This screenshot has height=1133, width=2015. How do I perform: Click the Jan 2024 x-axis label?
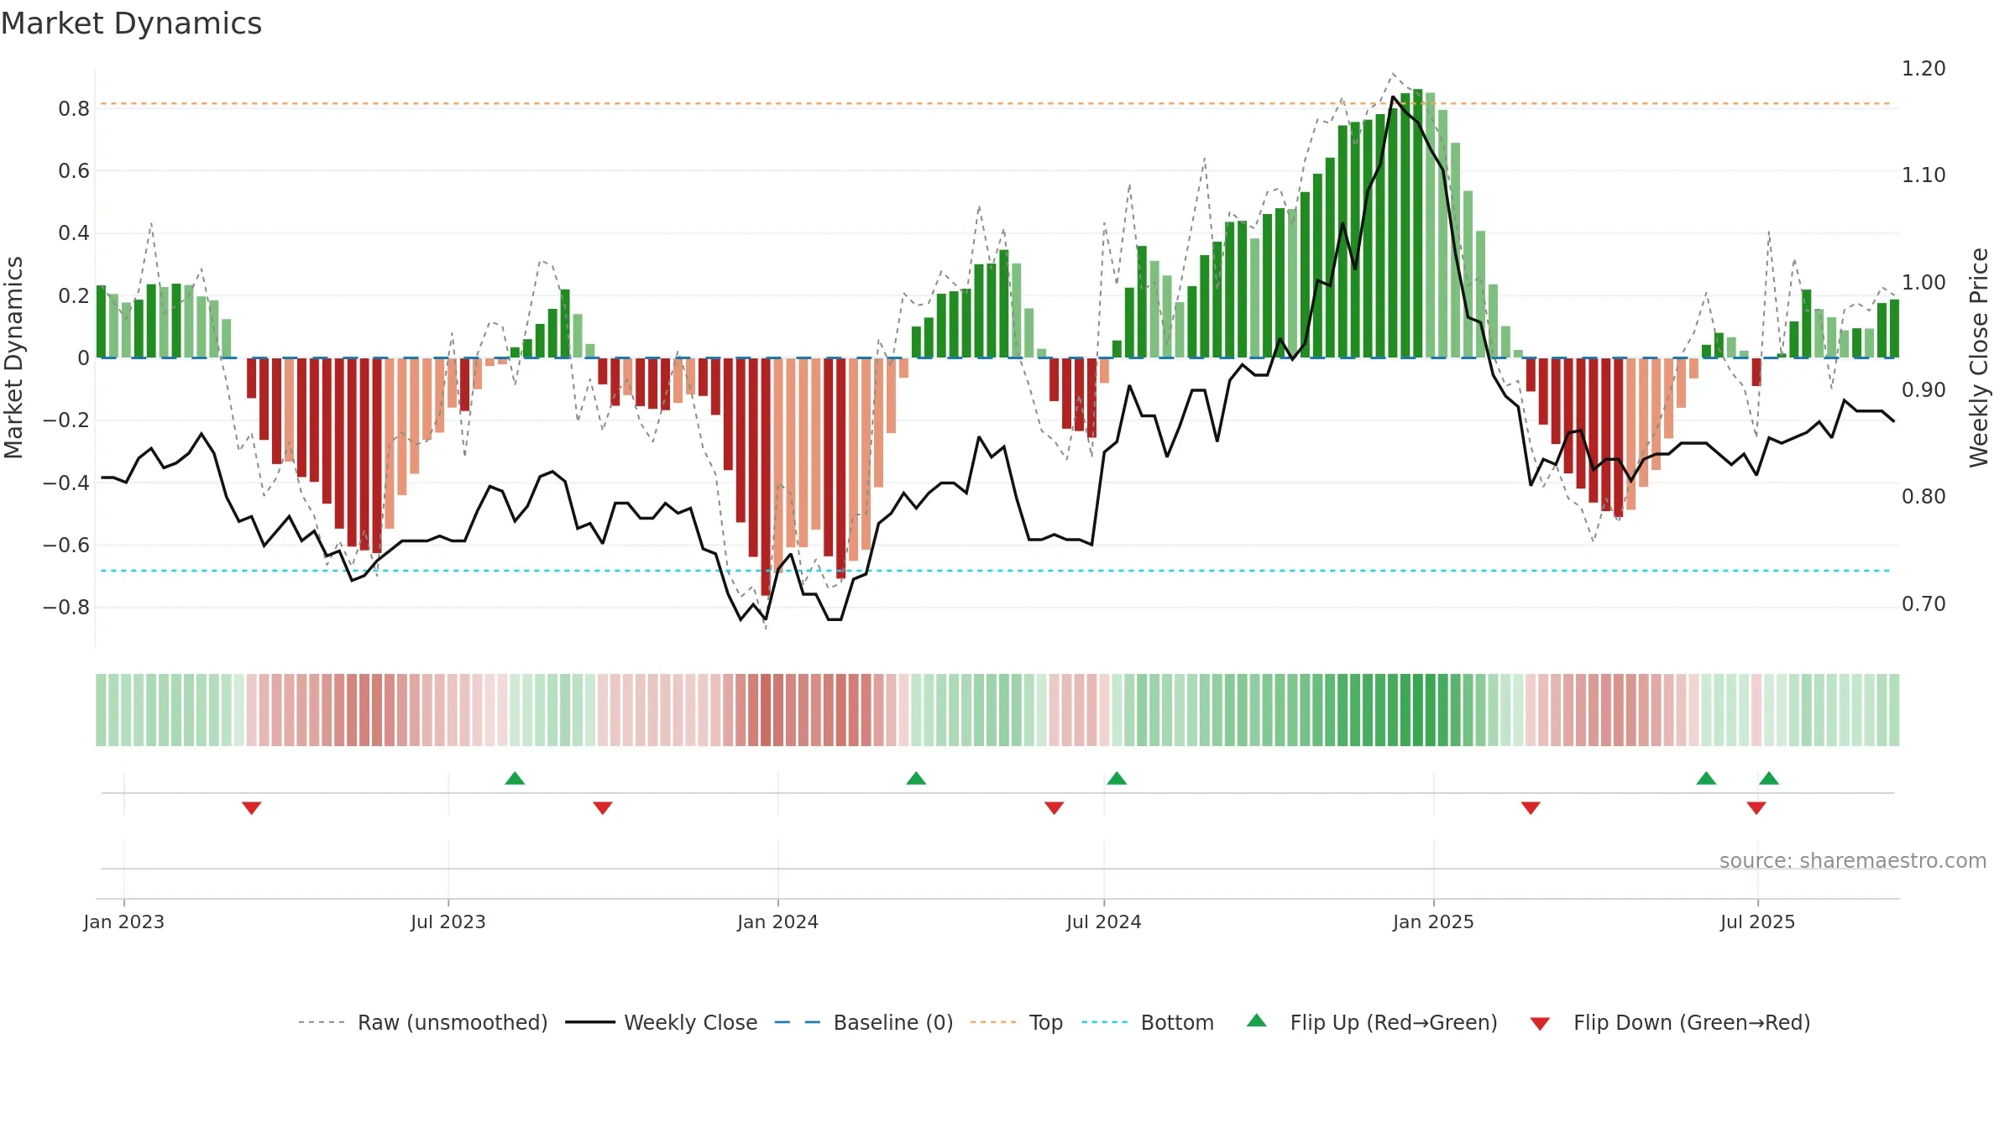pos(777,922)
